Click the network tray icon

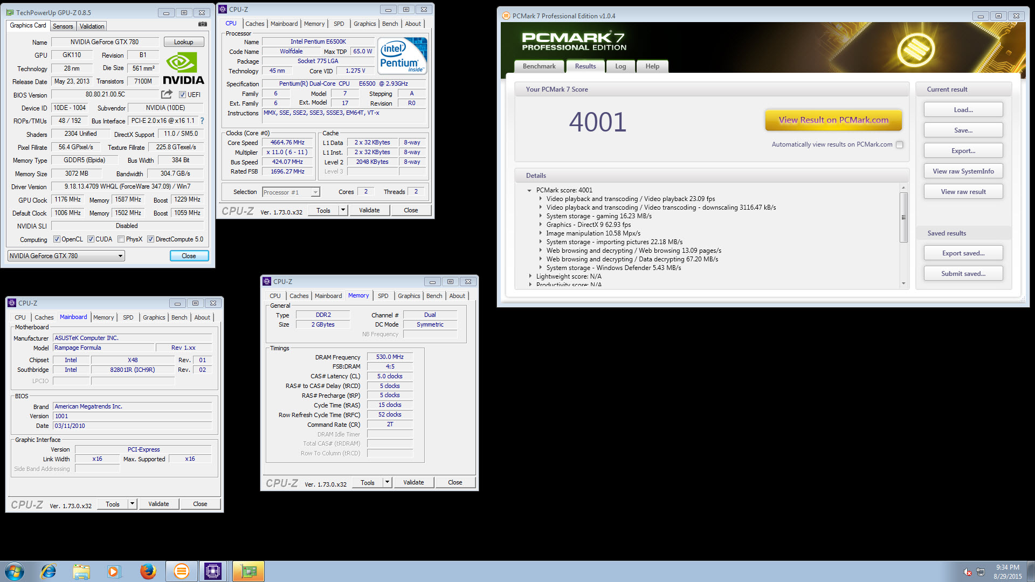[981, 572]
